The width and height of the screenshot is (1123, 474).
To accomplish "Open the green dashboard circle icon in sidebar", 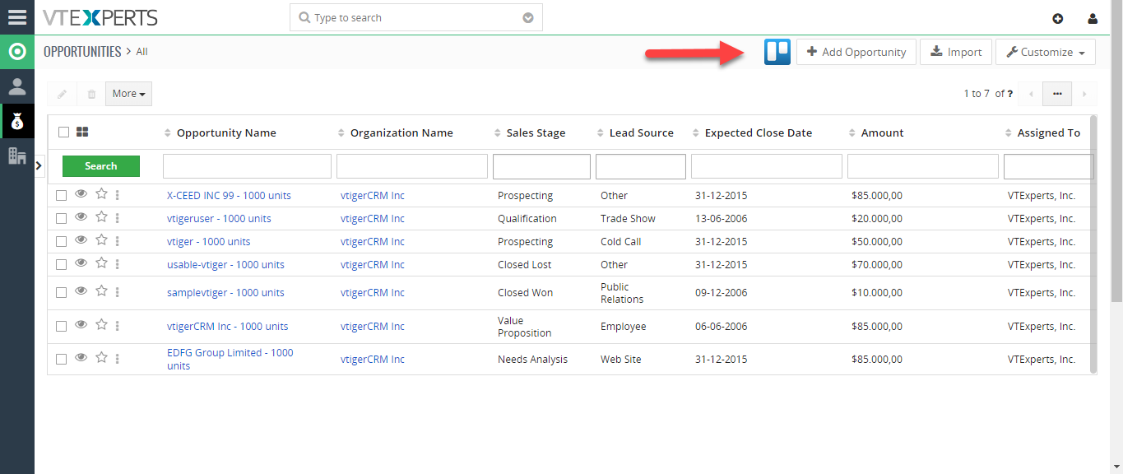I will (x=17, y=52).
